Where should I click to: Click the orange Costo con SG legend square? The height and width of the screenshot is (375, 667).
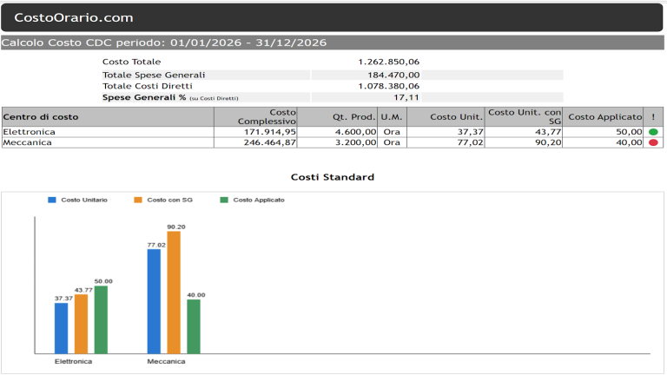point(138,200)
